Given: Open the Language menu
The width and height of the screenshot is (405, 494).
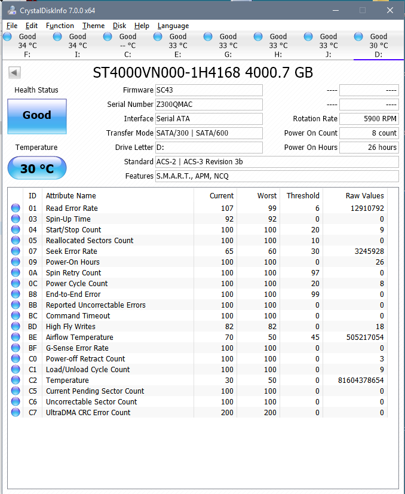Looking at the screenshot, I should pyautogui.click(x=173, y=26).
